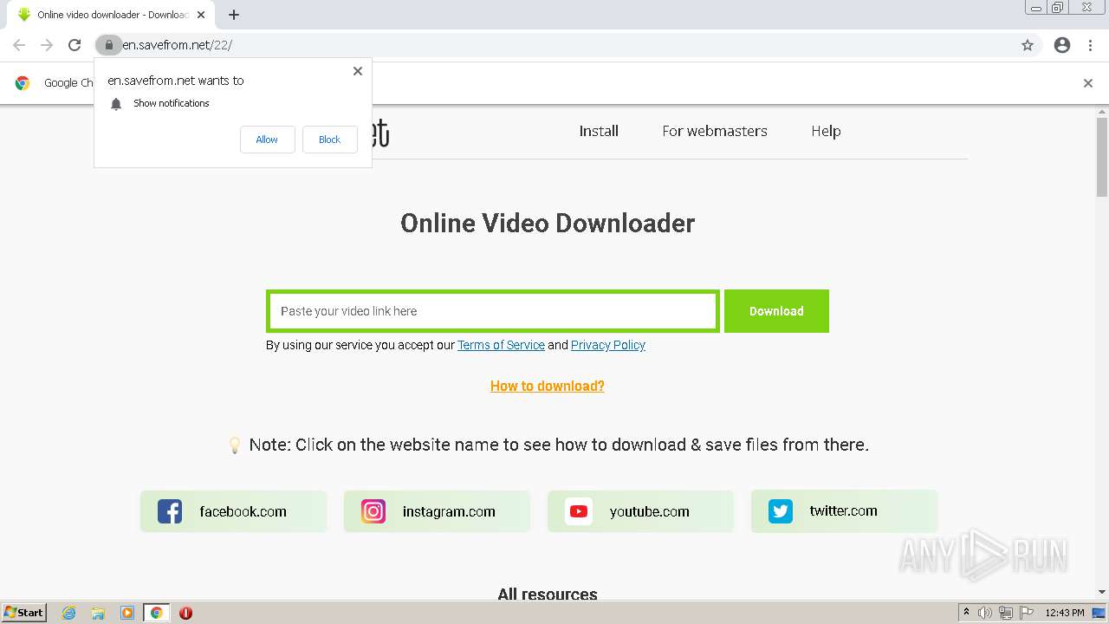Launch Internet Explorer from the taskbar

[69, 613]
